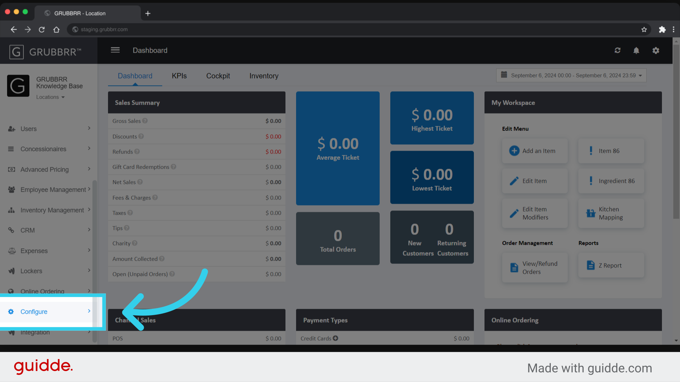Open a new browser tab
Image resolution: width=680 pixels, height=382 pixels.
point(148,13)
